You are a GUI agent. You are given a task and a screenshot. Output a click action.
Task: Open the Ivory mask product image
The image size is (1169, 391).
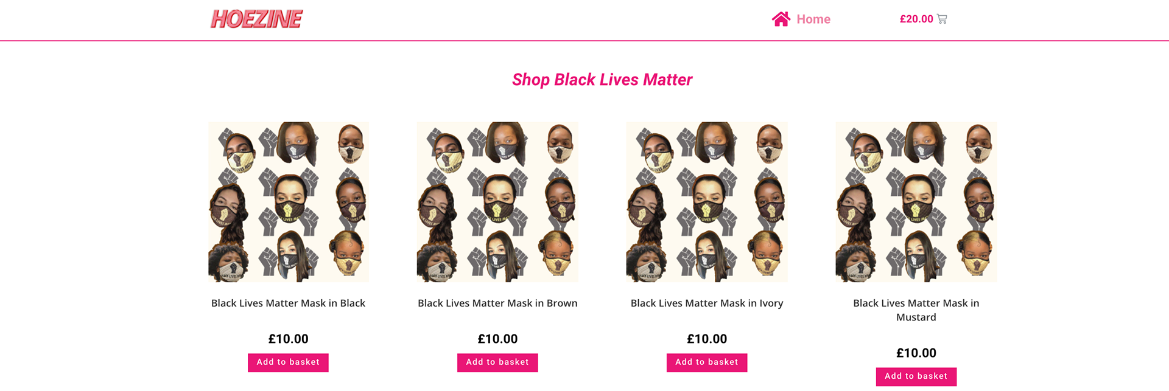707,202
